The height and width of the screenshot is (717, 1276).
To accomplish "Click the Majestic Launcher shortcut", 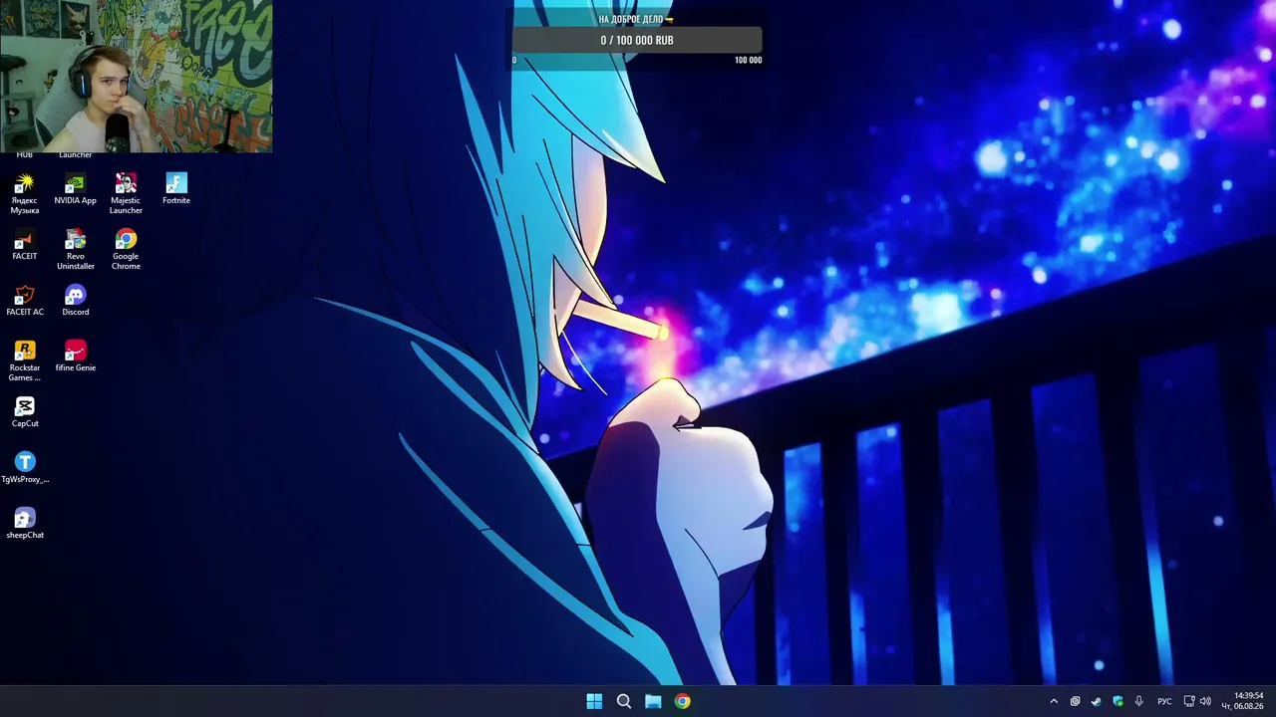I will [126, 193].
